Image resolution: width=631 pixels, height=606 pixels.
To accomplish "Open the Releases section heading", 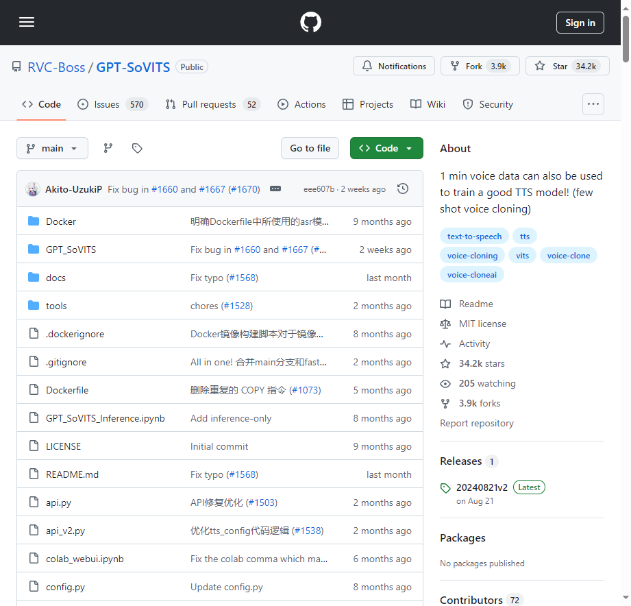I will (x=469, y=461).
